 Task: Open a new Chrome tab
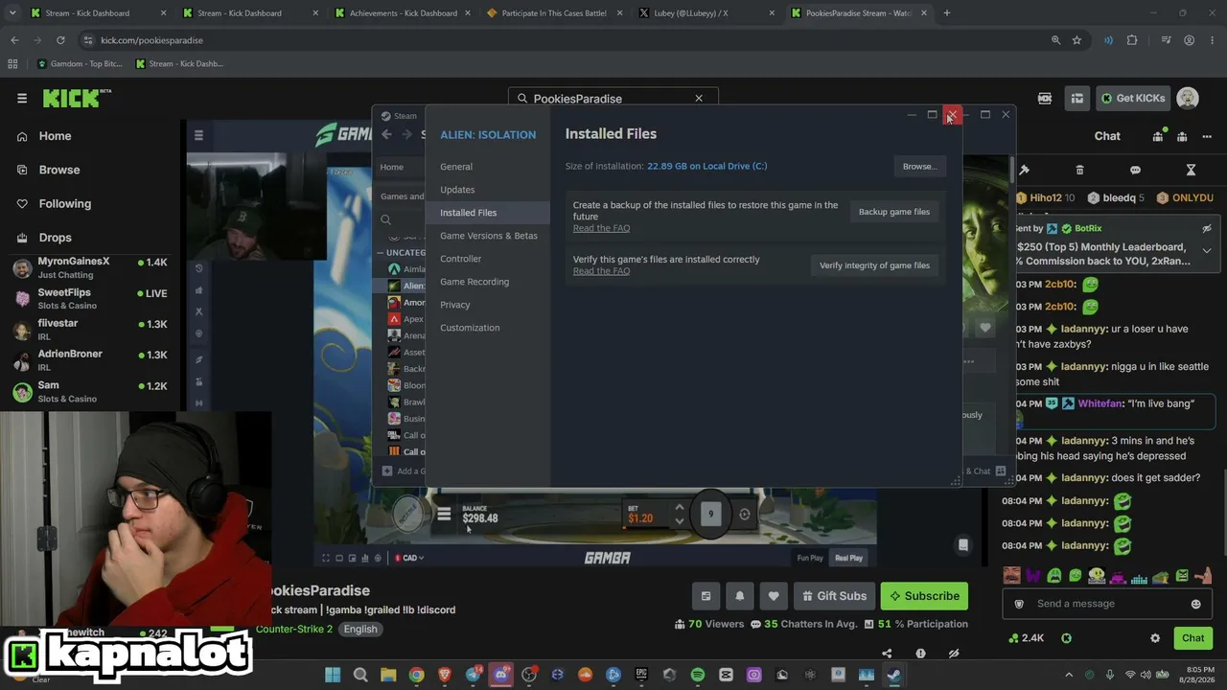(x=947, y=13)
